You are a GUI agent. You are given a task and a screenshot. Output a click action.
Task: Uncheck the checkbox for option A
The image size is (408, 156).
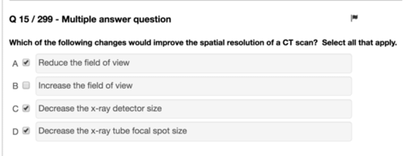[x=26, y=63]
